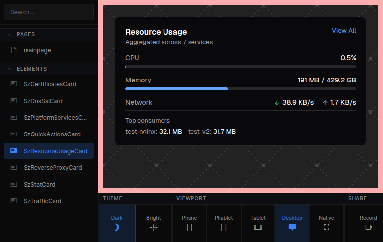Start Record with the camera icon
The width and height of the screenshot is (383, 242).
click(368, 227)
